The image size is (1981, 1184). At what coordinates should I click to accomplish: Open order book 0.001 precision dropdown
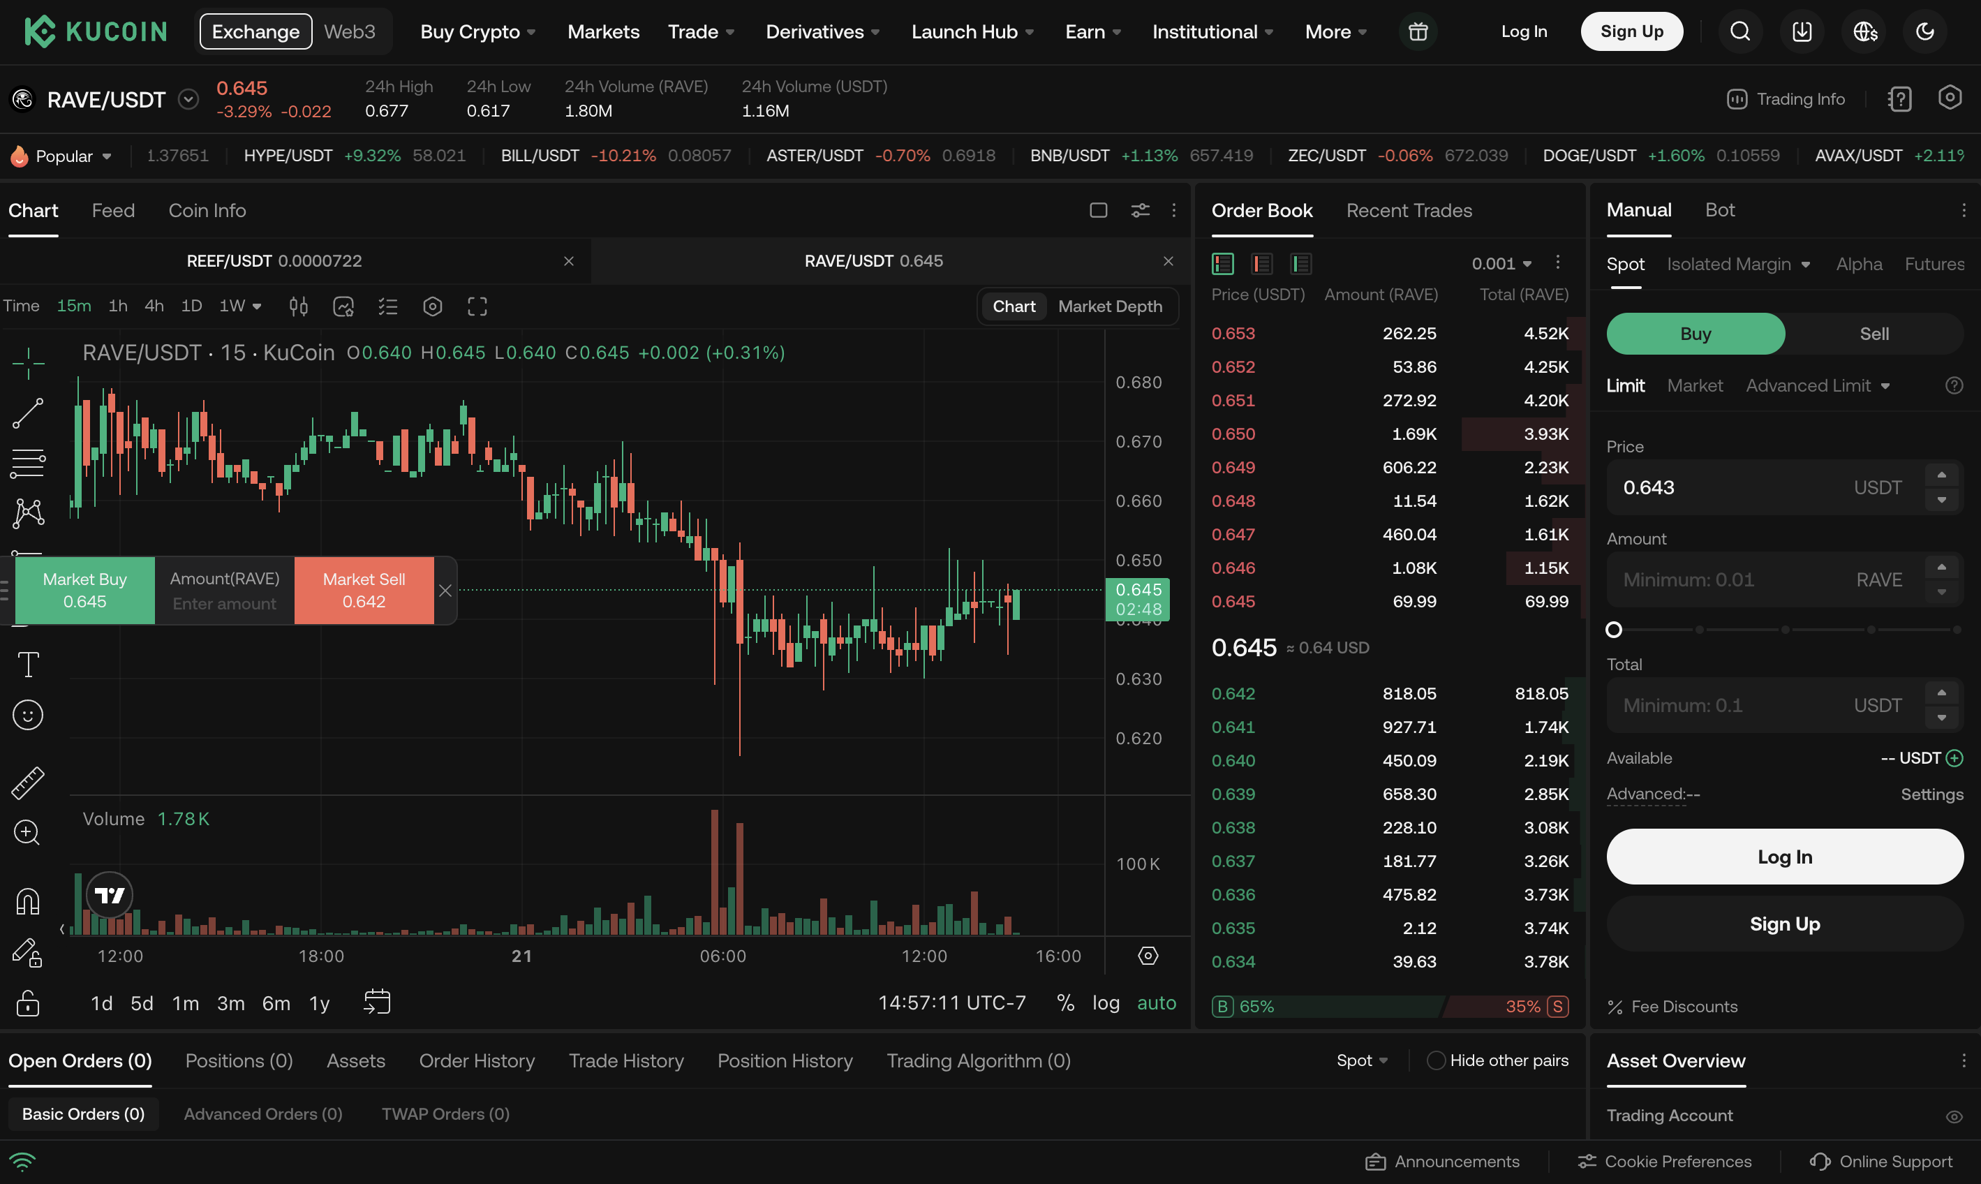1501,263
